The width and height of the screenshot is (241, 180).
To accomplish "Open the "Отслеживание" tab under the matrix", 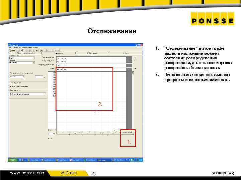I will [128, 133].
